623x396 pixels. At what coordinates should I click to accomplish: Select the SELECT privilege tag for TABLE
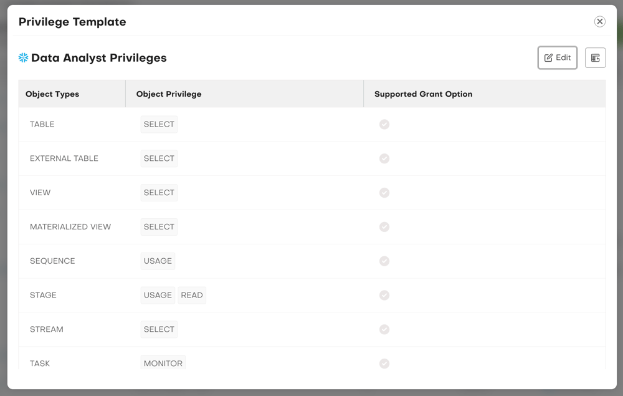point(159,124)
